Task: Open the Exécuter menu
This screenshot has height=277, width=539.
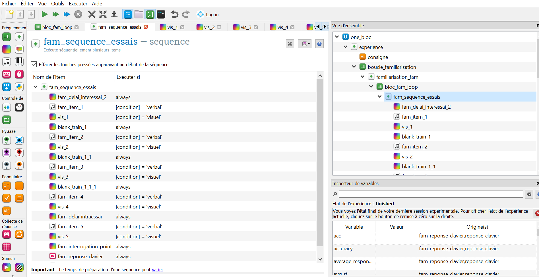Action: [78, 4]
